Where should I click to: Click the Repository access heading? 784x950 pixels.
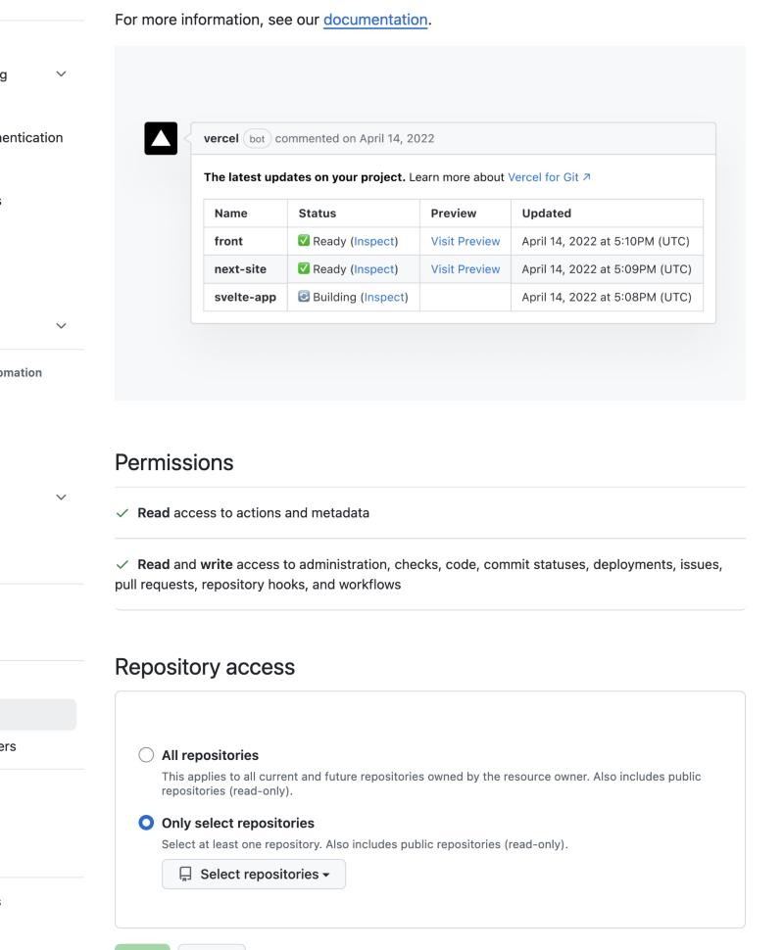point(205,667)
